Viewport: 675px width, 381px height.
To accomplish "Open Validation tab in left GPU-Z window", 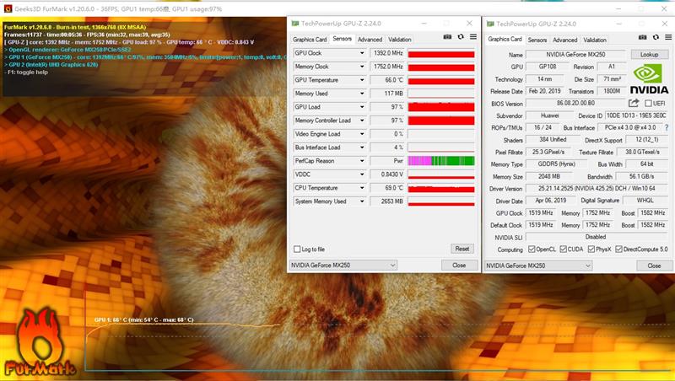I will tap(399, 39).
